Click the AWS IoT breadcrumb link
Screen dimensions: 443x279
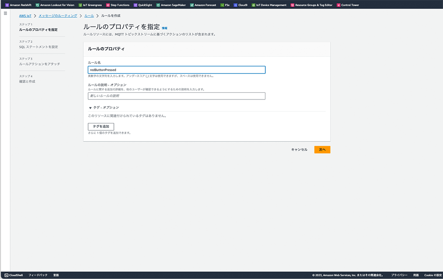click(25, 16)
